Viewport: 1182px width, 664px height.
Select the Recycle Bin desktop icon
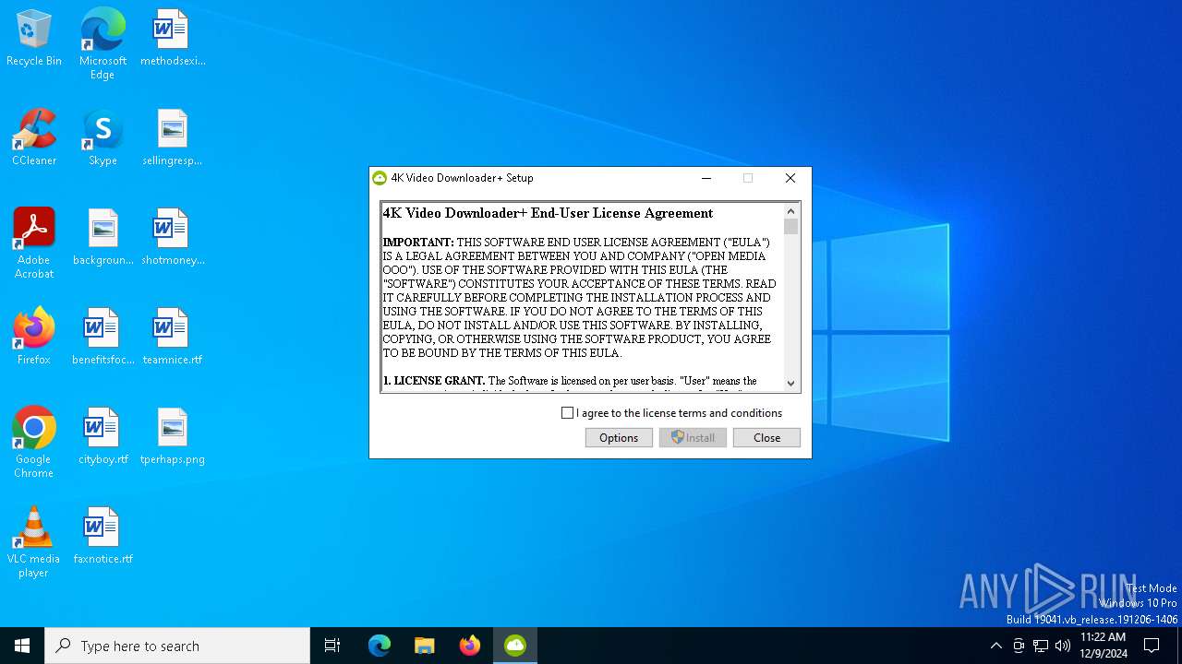tap(34, 38)
